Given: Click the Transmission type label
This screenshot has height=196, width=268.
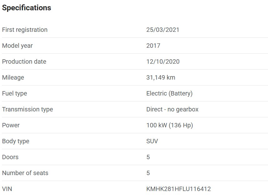Looking at the screenshot, I should (x=28, y=109).
